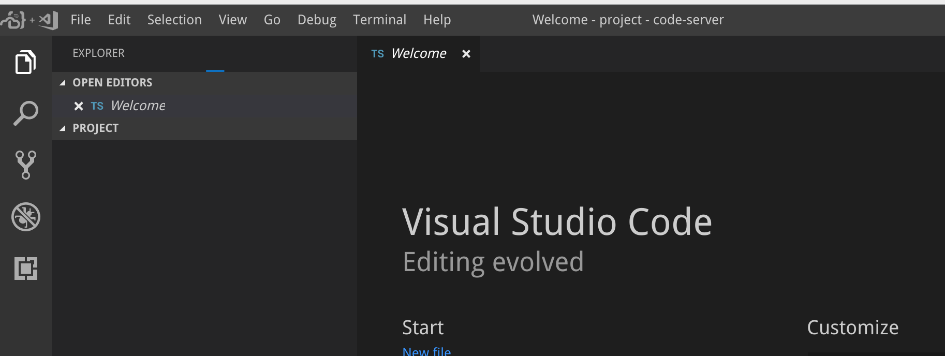Click the New file link
Screen dimensions: 945x356
[x=426, y=351]
